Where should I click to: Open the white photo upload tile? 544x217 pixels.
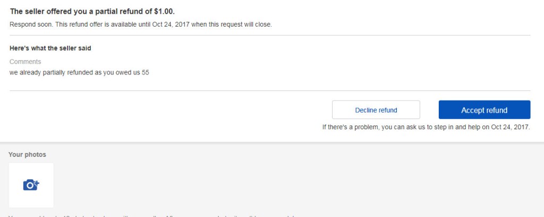(31, 185)
